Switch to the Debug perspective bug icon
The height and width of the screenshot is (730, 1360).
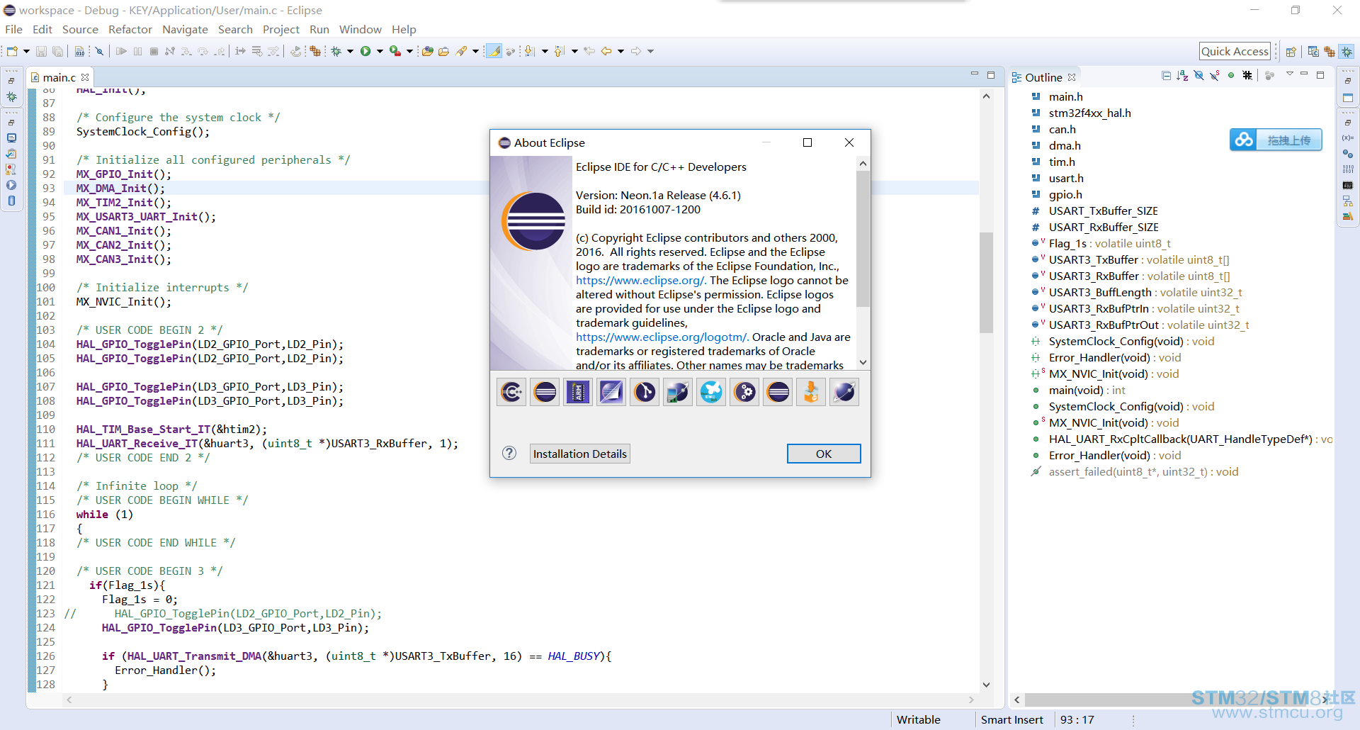[1347, 51]
